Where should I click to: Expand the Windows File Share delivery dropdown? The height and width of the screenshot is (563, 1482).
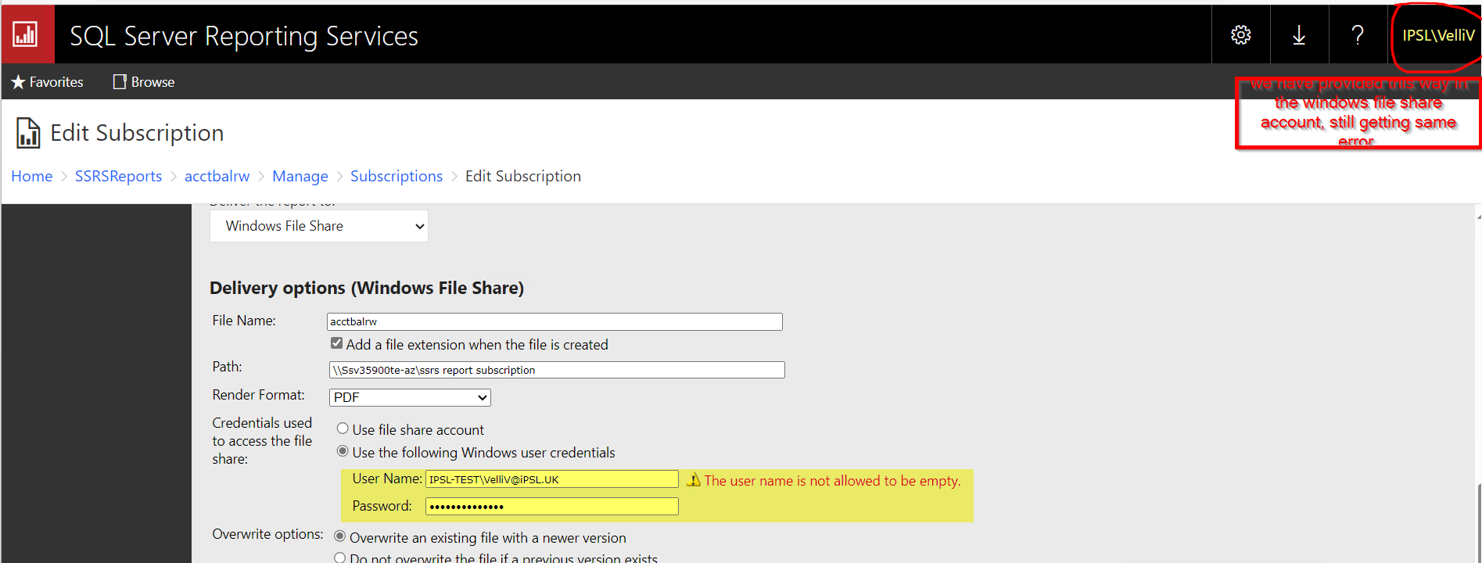tap(319, 226)
